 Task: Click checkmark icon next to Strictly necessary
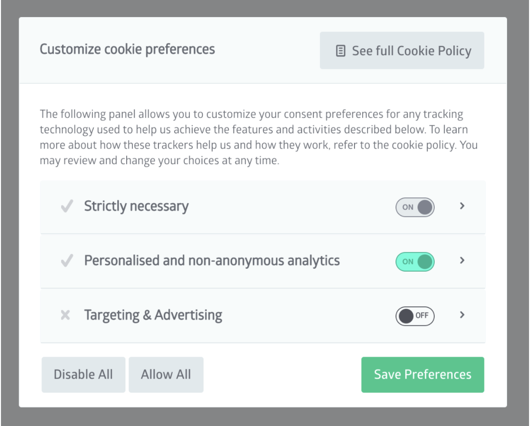pos(67,206)
